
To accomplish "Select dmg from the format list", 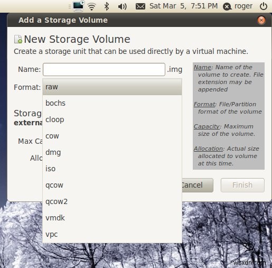I will point(112,152).
